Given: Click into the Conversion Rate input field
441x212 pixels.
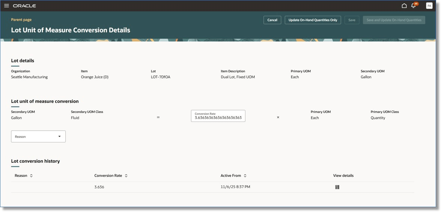Looking at the screenshot, I should tap(218, 116).
